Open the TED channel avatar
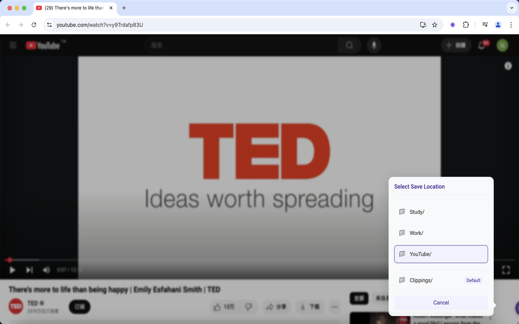 pos(16,307)
